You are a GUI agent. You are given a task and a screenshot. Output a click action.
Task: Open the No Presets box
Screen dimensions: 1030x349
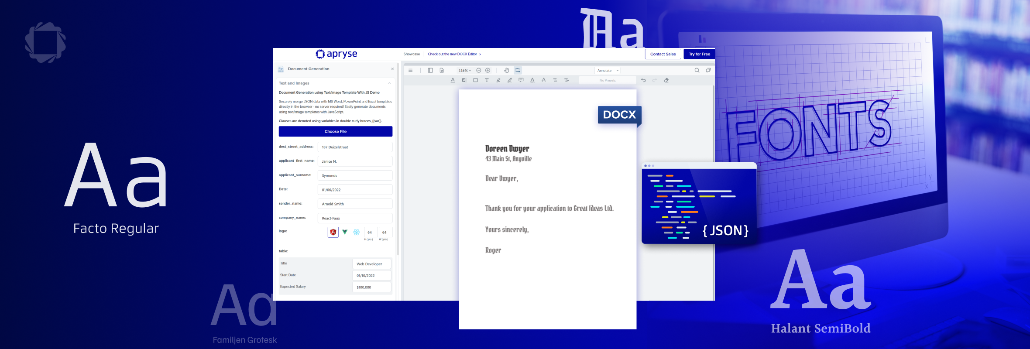click(x=608, y=80)
